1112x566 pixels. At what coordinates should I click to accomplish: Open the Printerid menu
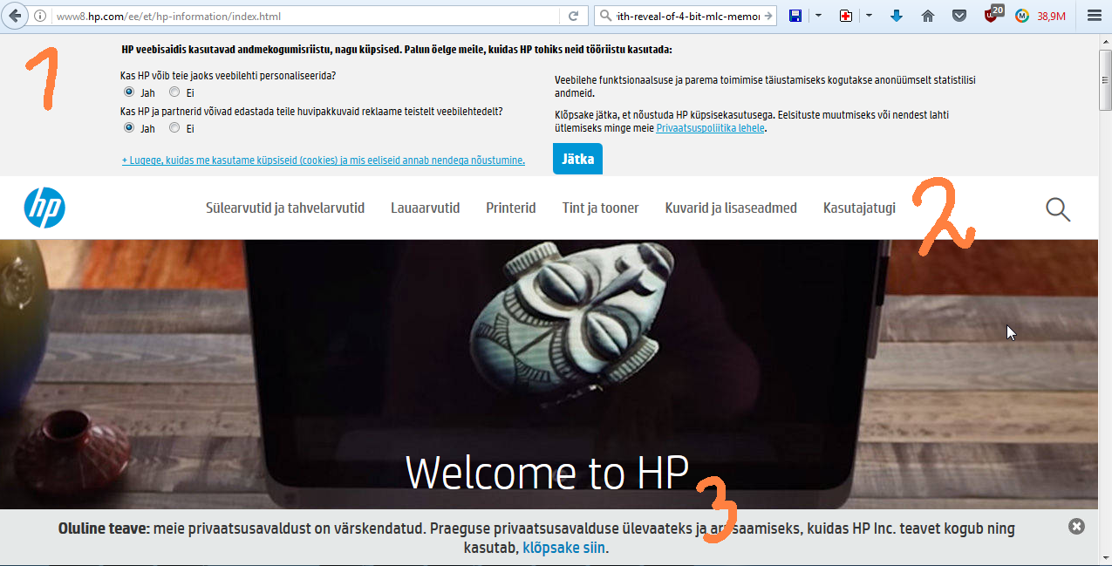coord(511,208)
